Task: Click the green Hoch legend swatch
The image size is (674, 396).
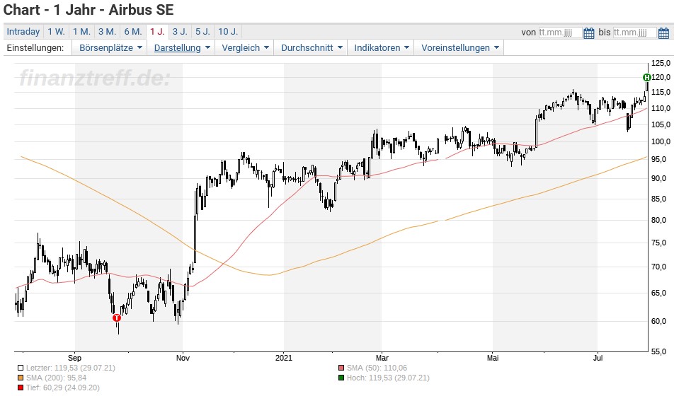Action: 341,378
